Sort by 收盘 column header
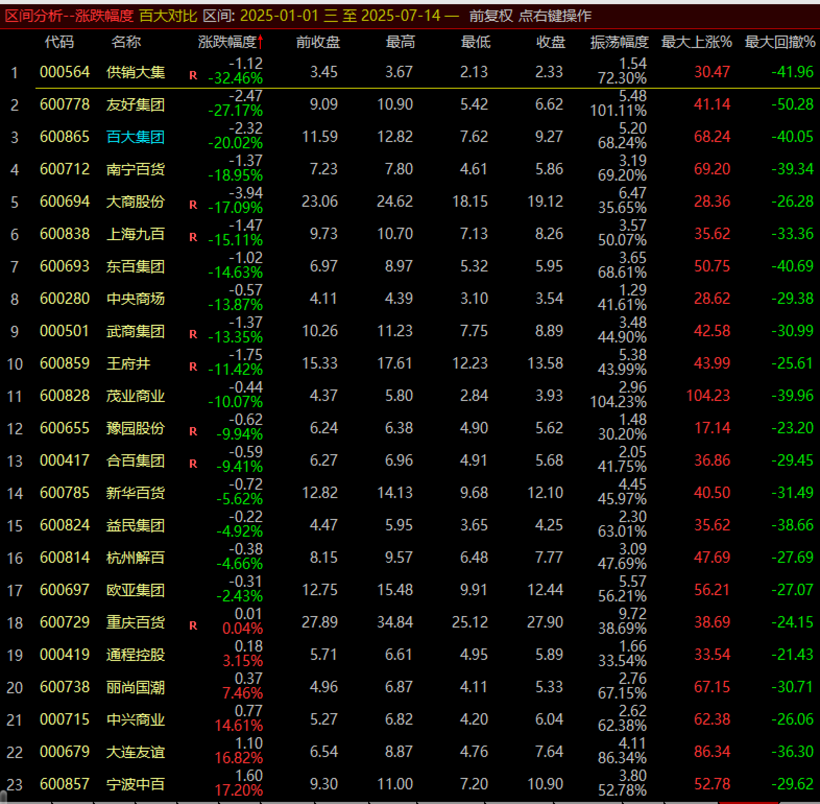The width and height of the screenshot is (820, 804). [x=551, y=42]
